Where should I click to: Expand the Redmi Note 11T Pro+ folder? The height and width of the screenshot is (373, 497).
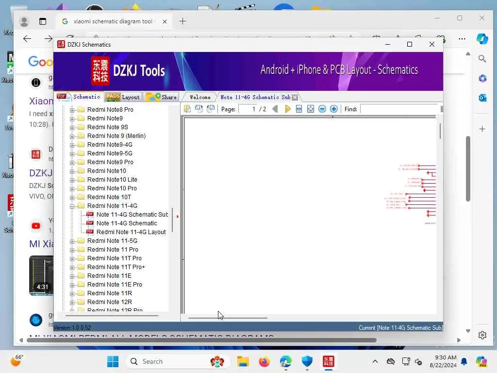click(72, 268)
